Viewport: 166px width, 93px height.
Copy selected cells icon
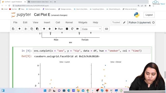(32, 29)
